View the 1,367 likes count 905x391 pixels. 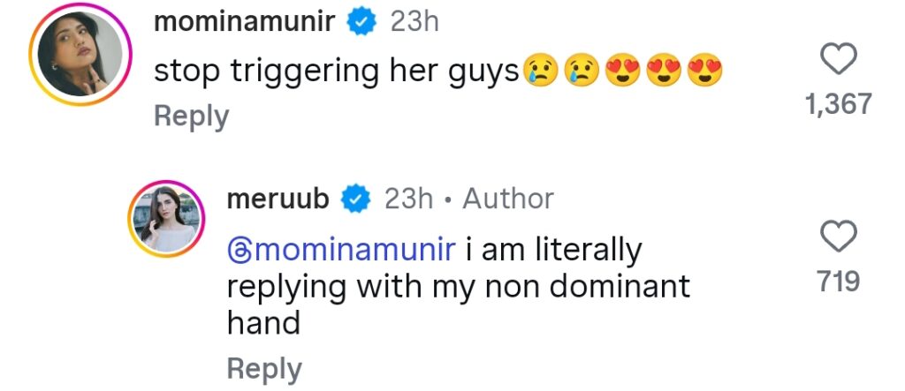point(839,105)
